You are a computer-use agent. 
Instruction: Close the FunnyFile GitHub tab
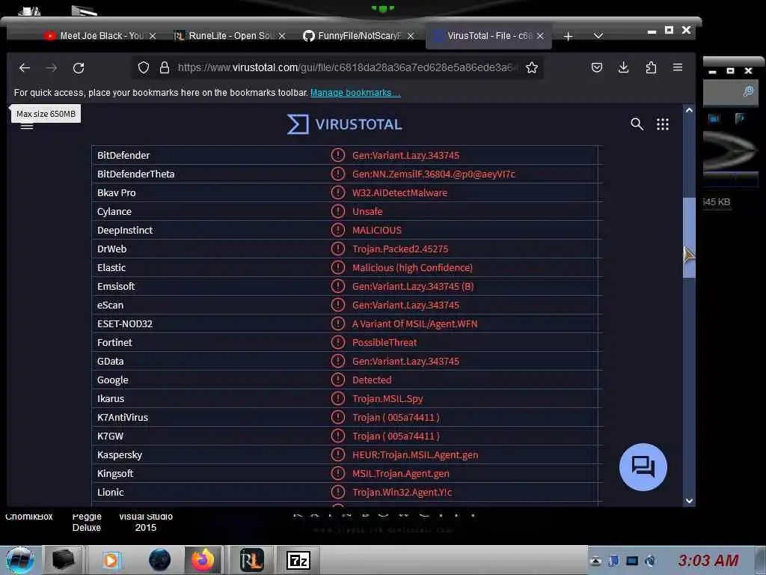coord(411,36)
